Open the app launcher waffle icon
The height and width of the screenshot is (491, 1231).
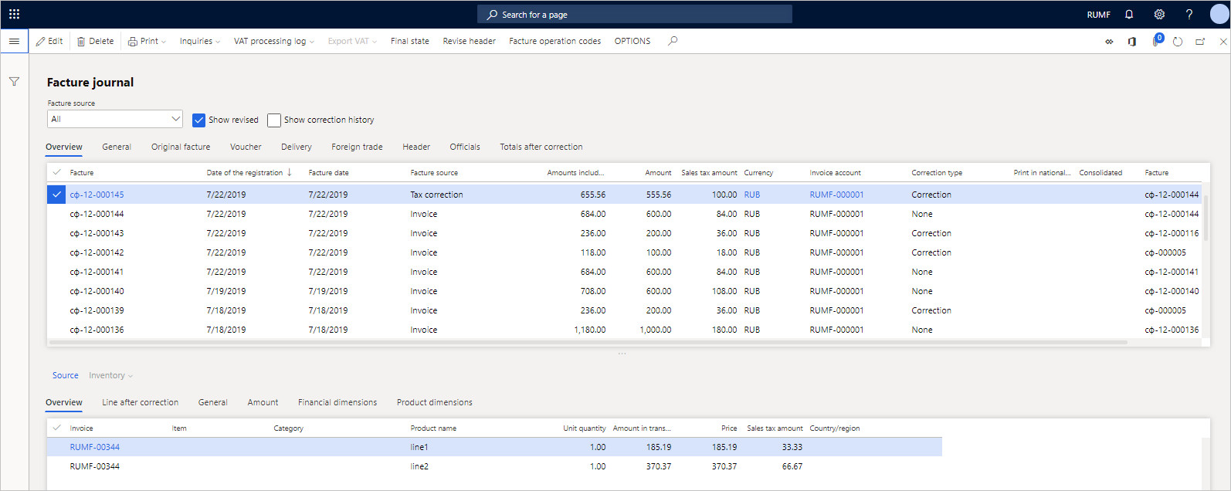(x=14, y=14)
